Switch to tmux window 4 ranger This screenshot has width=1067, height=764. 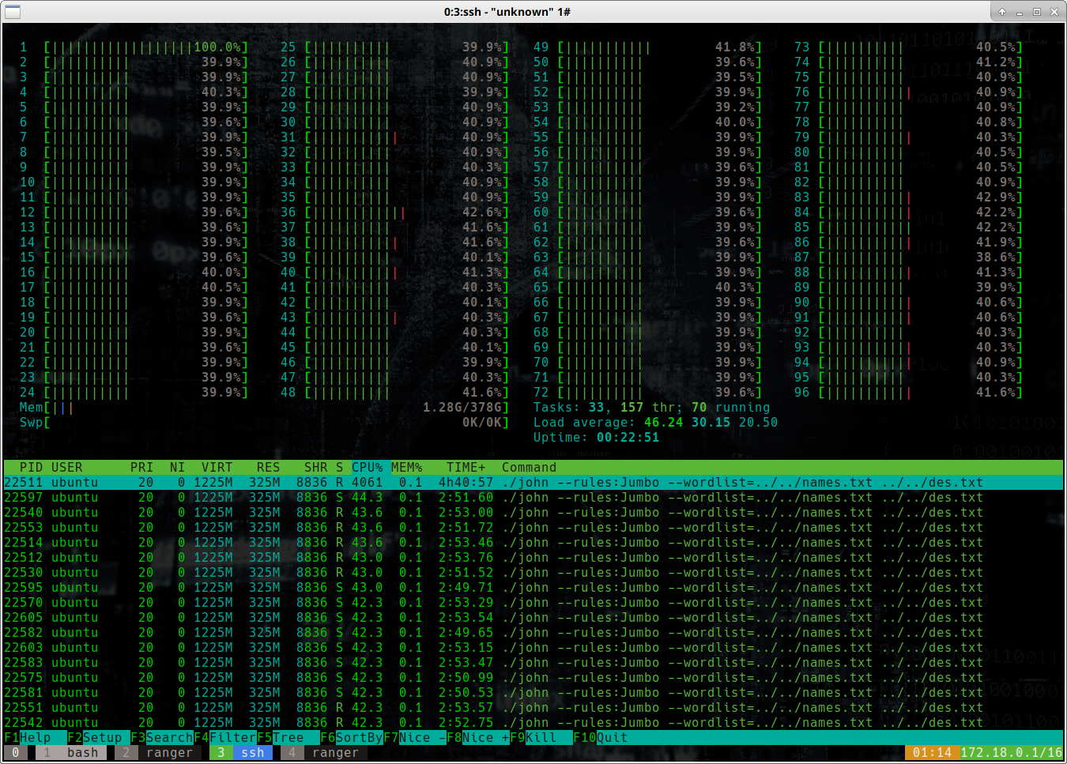[x=324, y=753]
